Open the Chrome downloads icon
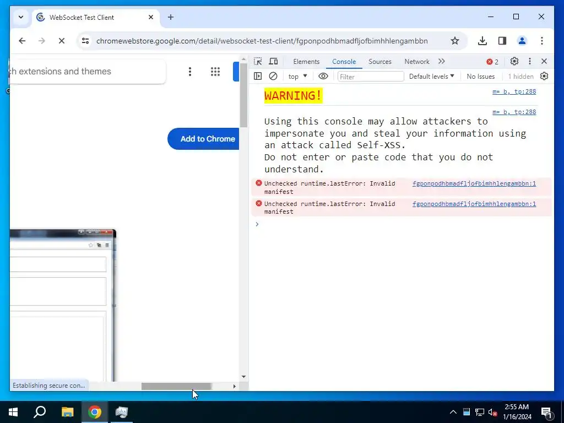 click(x=482, y=41)
